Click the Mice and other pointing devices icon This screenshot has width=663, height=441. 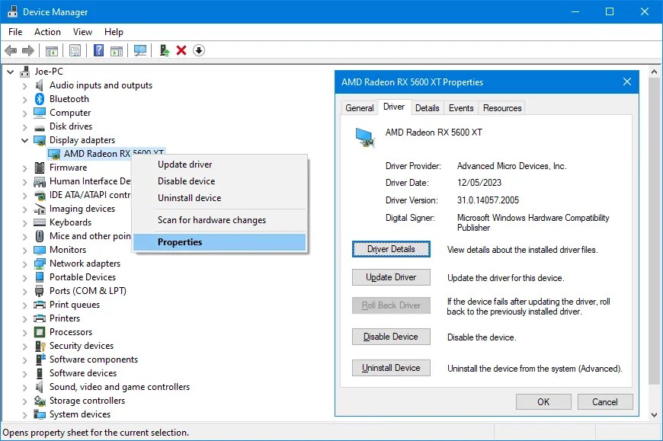coord(40,236)
